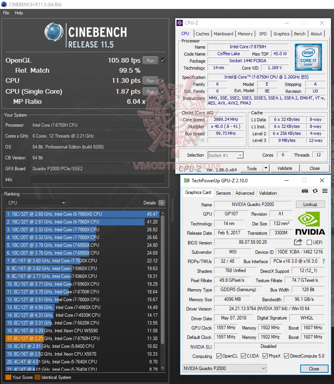
Task: Click the Processor name field in Cinebench
Action: 97,125
